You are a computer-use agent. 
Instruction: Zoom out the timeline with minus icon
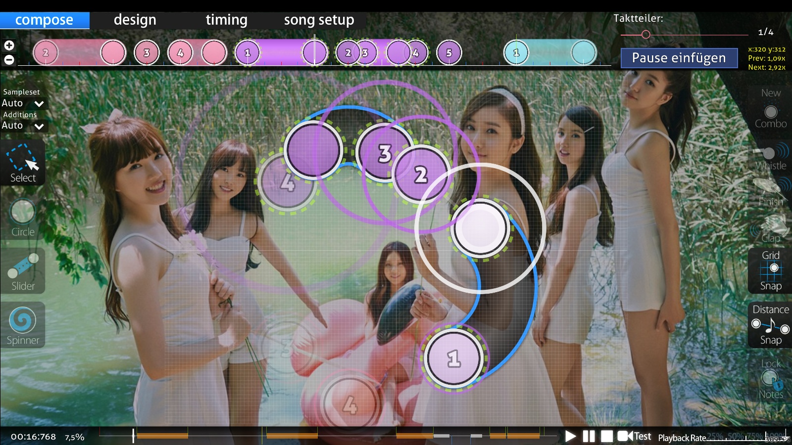pos(9,60)
